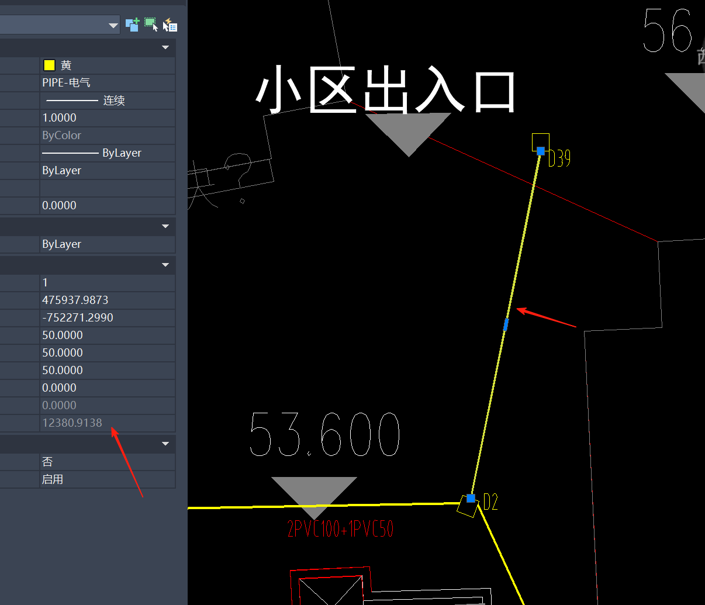Image resolution: width=705 pixels, height=605 pixels.
Task: Collapse the section above the value 1 row
Action: [x=165, y=265]
